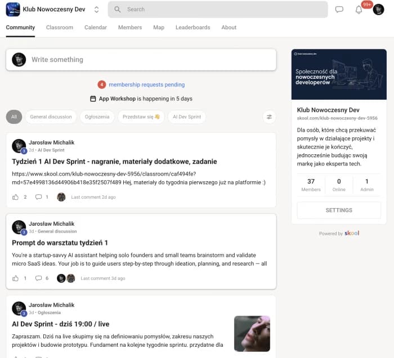Click the 99+ notification count badge

click(x=367, y=5)
